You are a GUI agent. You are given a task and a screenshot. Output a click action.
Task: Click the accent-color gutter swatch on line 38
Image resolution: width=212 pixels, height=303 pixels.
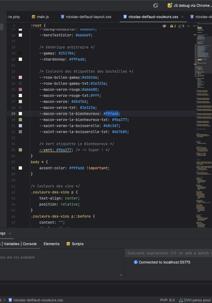pyautogui.click(x=20, y=168)
